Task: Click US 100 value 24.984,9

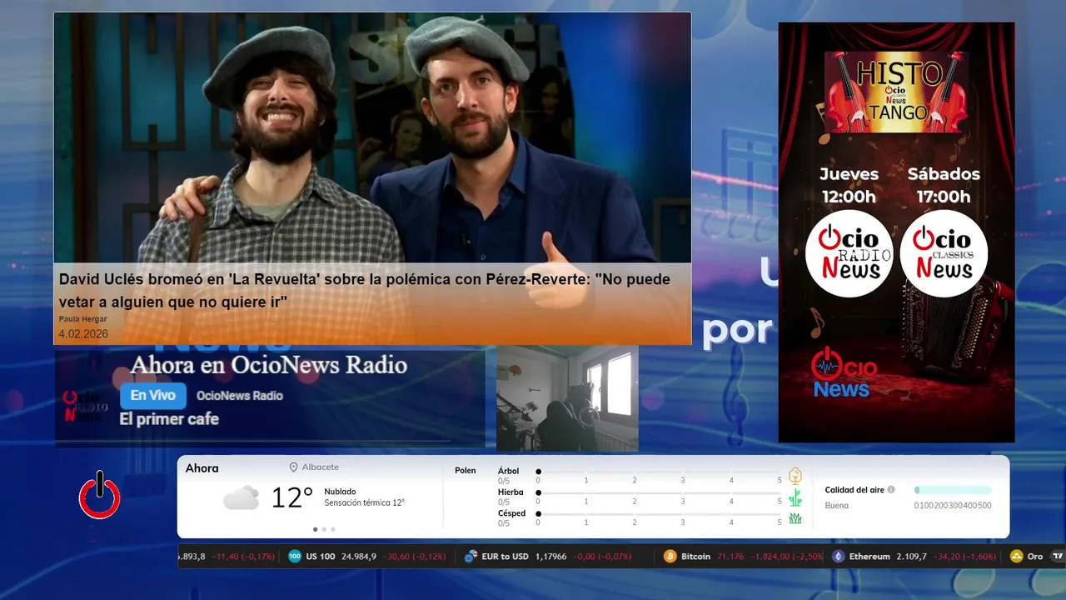Action: click(359, 557)
